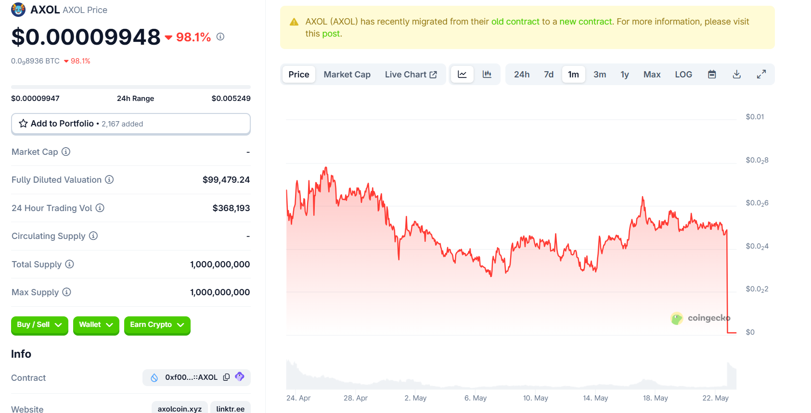
Task: Open the Earn Crypto dropdown
Action: [x=157, y=325]
